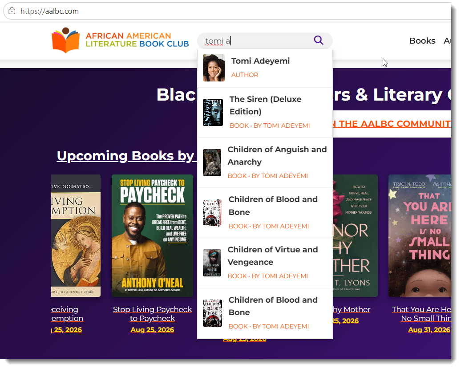Select The Siren (Deluxe Edition) suggestion
Image resolution: width=461 pixels, height=369 pixels.
(265, 113)
